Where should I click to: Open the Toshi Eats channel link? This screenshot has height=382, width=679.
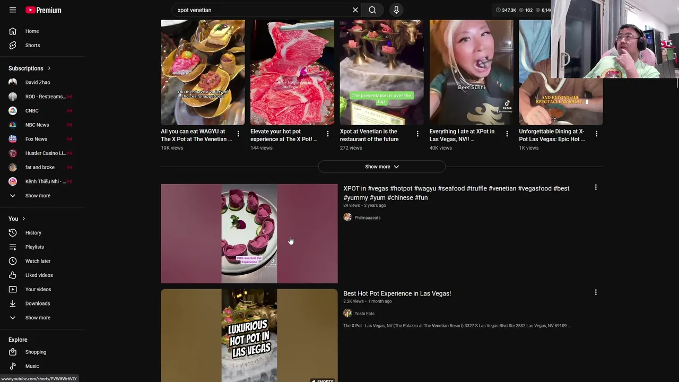[x=364, y=314]
